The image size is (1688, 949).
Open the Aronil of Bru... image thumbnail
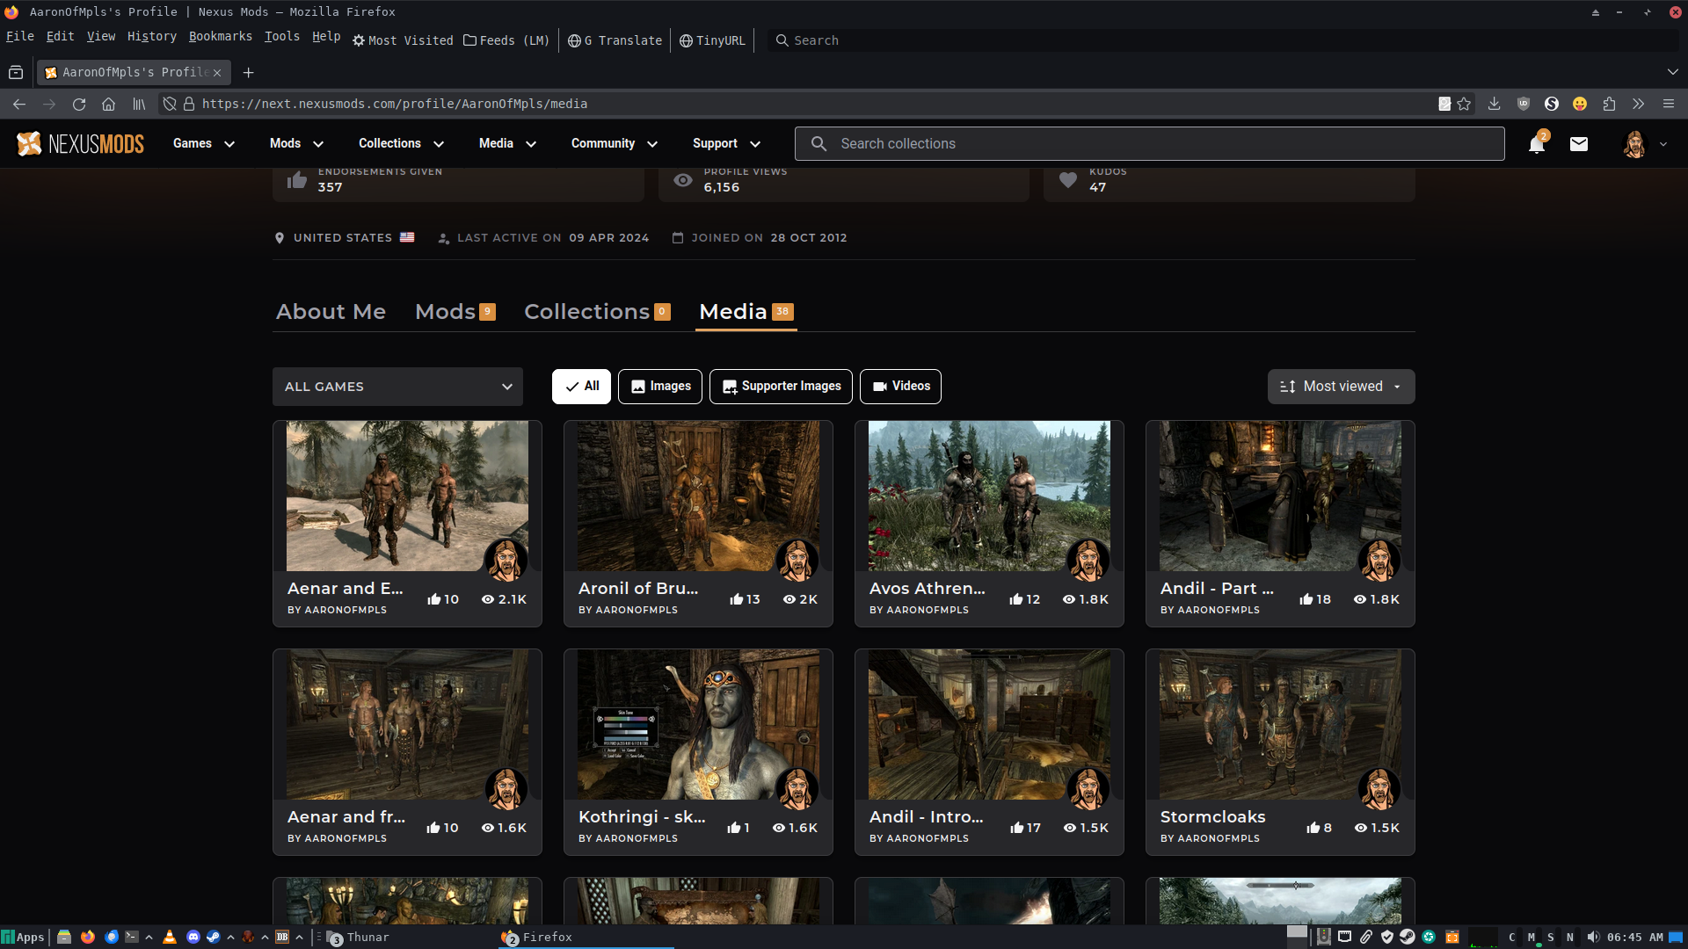[x=698, y=496]
